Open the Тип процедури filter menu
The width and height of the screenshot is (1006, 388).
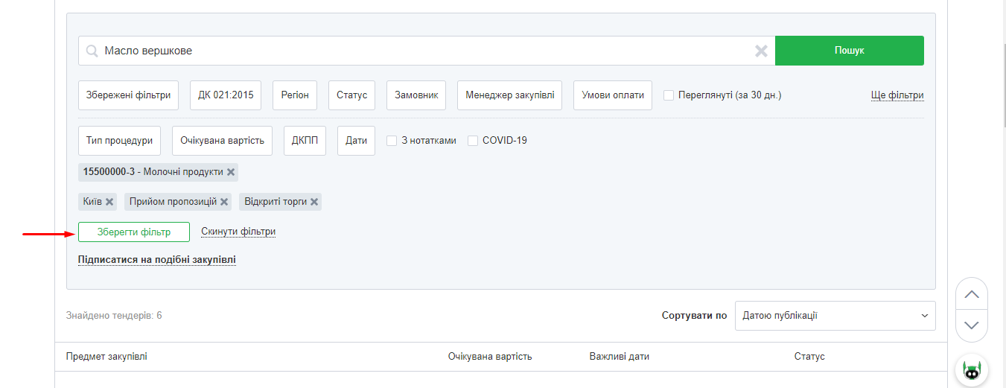[x=119, y=141]
